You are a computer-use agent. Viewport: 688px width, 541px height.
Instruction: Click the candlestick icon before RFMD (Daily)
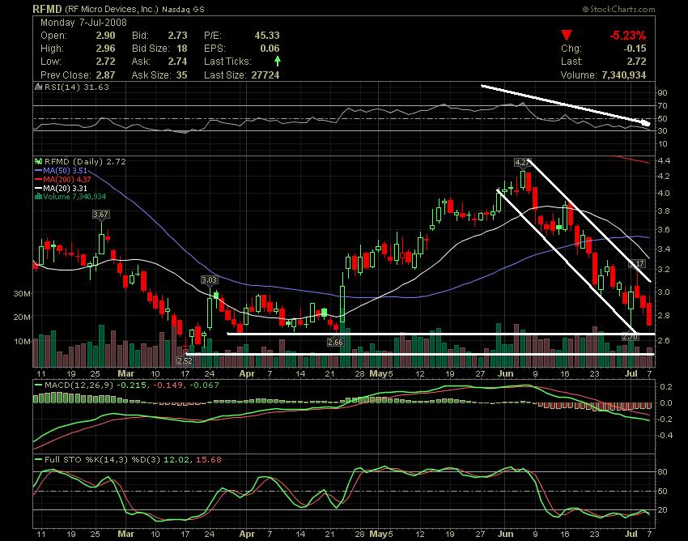[x=39, y=162]
